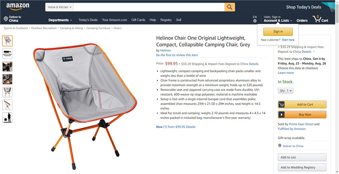Viewport: 339px width, 174px height.
Task: Click the magnifying glass search button
Action: click(x=230, y=7)
